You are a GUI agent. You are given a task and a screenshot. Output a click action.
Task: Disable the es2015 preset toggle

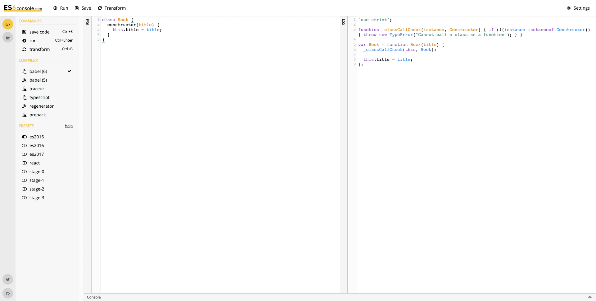[x=24, y=137]
